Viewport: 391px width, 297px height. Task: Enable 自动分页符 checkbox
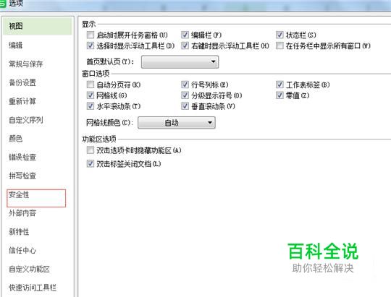click(x=91, y=85)
